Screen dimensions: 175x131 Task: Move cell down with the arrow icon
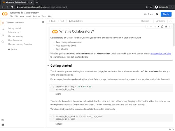pyautogui.click(x=151, y=26)
